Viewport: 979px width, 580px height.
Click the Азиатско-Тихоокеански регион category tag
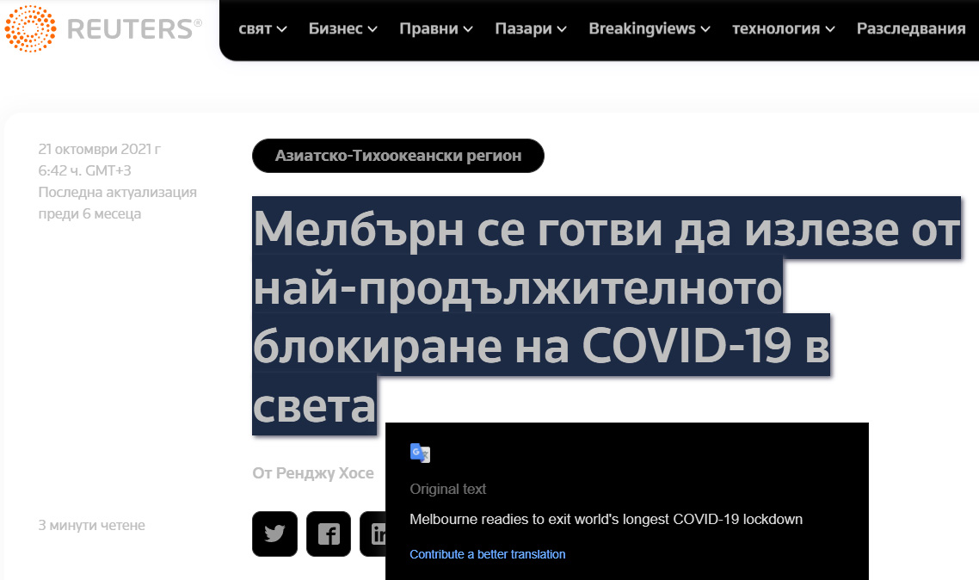tap(398, 156)
